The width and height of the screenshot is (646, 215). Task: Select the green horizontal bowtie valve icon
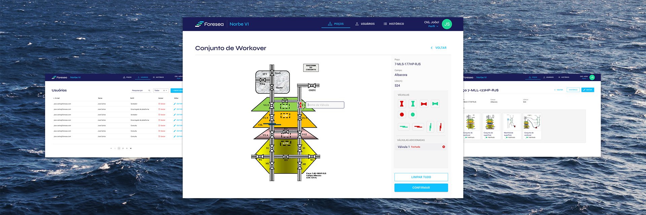point(435,104)
